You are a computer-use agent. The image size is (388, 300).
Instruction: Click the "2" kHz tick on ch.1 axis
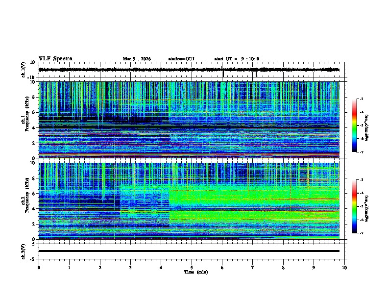[34, 143]
